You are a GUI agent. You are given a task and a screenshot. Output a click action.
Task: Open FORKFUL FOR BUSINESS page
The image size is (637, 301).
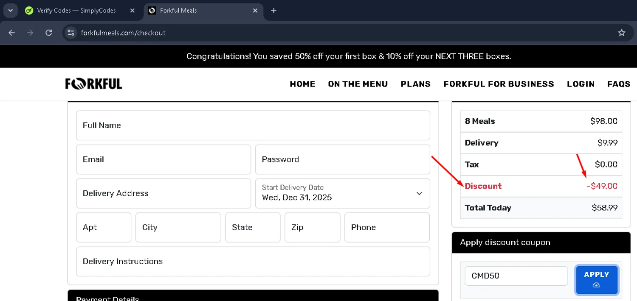[499, 84]
